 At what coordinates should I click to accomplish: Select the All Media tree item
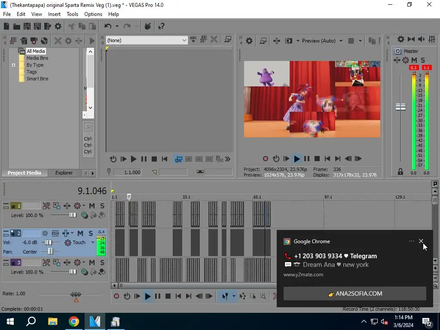tap(36, 51)
